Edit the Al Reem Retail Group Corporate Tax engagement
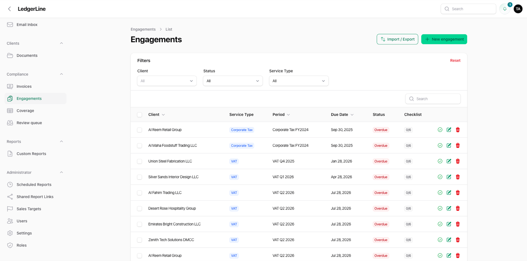527x261 pixels. [x=449, y=130]
